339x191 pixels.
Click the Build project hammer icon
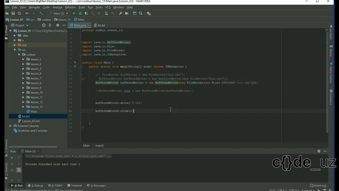(x=41, y=13)
